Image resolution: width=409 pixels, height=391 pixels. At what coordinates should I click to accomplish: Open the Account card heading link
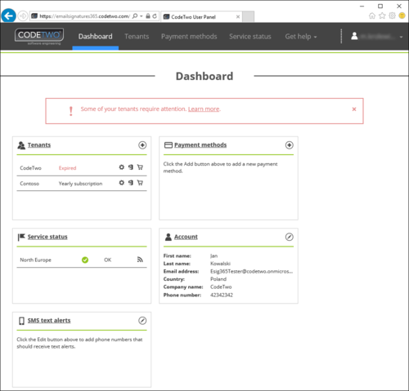point(186,237)
